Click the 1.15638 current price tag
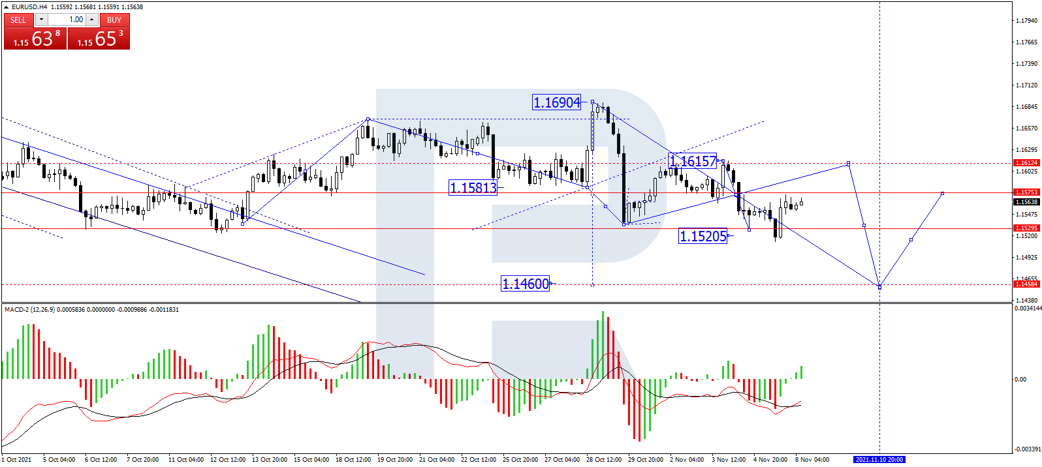1042x467 pixels. pyautogui.click(x=1026, y=202)
